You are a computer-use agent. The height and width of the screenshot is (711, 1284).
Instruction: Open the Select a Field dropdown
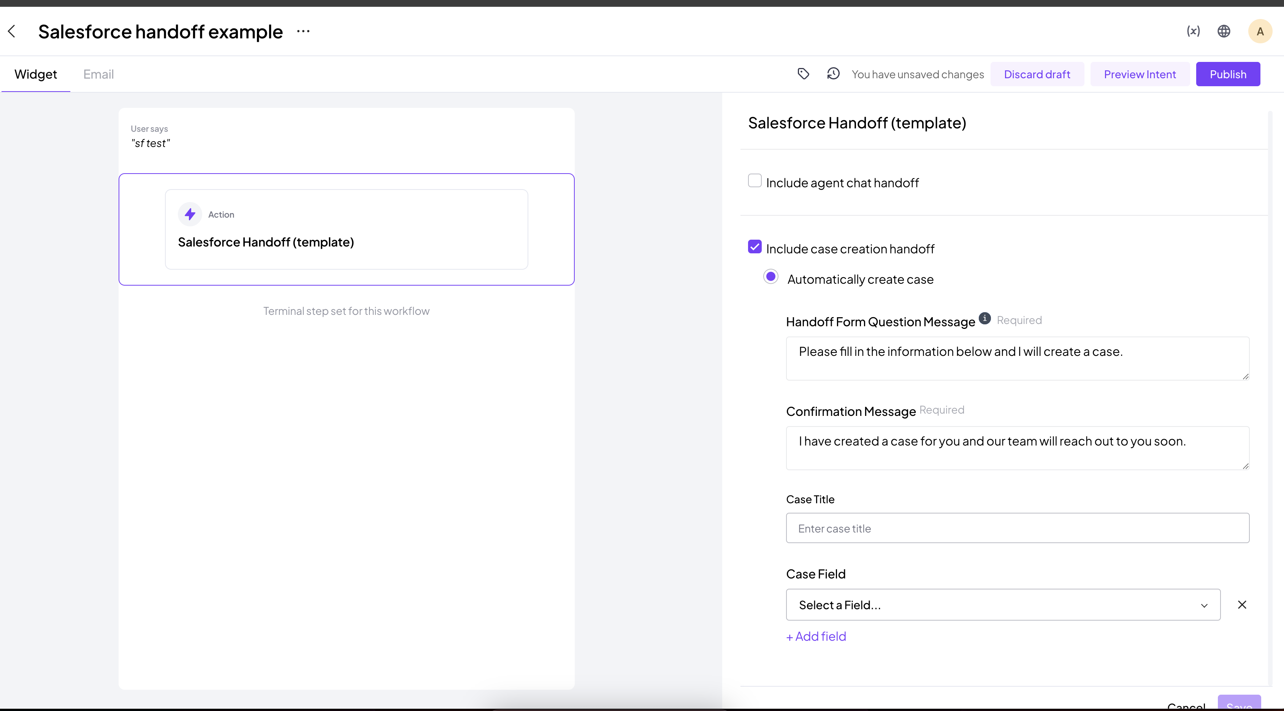(1003, 604)
